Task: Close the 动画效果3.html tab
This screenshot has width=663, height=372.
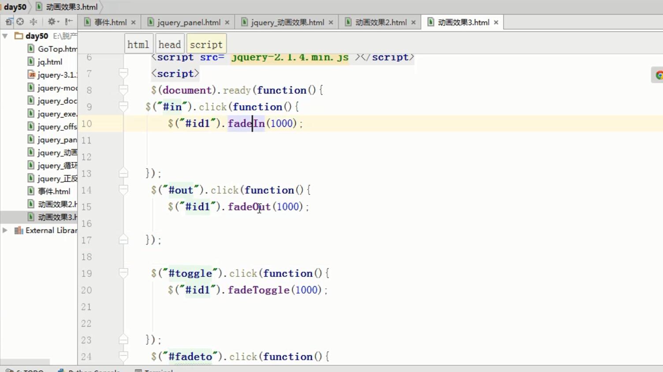Action: [x=496, y=22]
